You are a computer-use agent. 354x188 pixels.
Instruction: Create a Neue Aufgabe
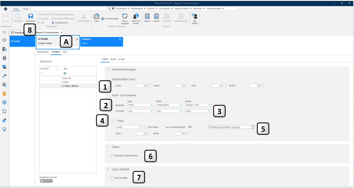point(125,19)
